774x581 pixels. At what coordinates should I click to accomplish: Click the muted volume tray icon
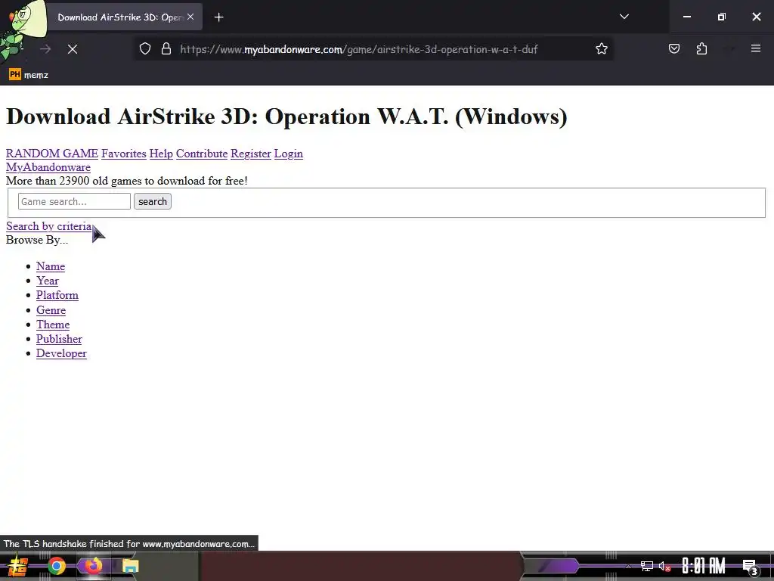(x=664, y=566)
